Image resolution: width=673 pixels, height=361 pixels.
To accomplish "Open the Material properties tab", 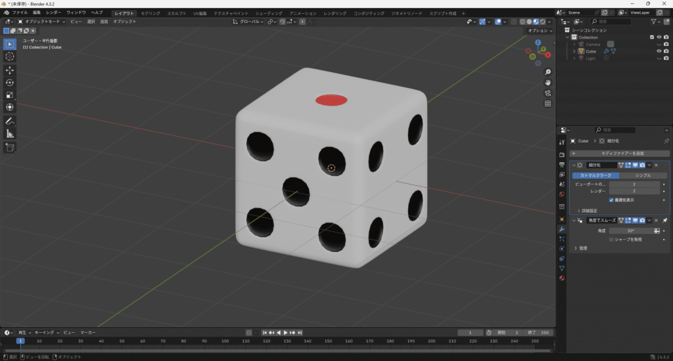I will tap(561, 278).
